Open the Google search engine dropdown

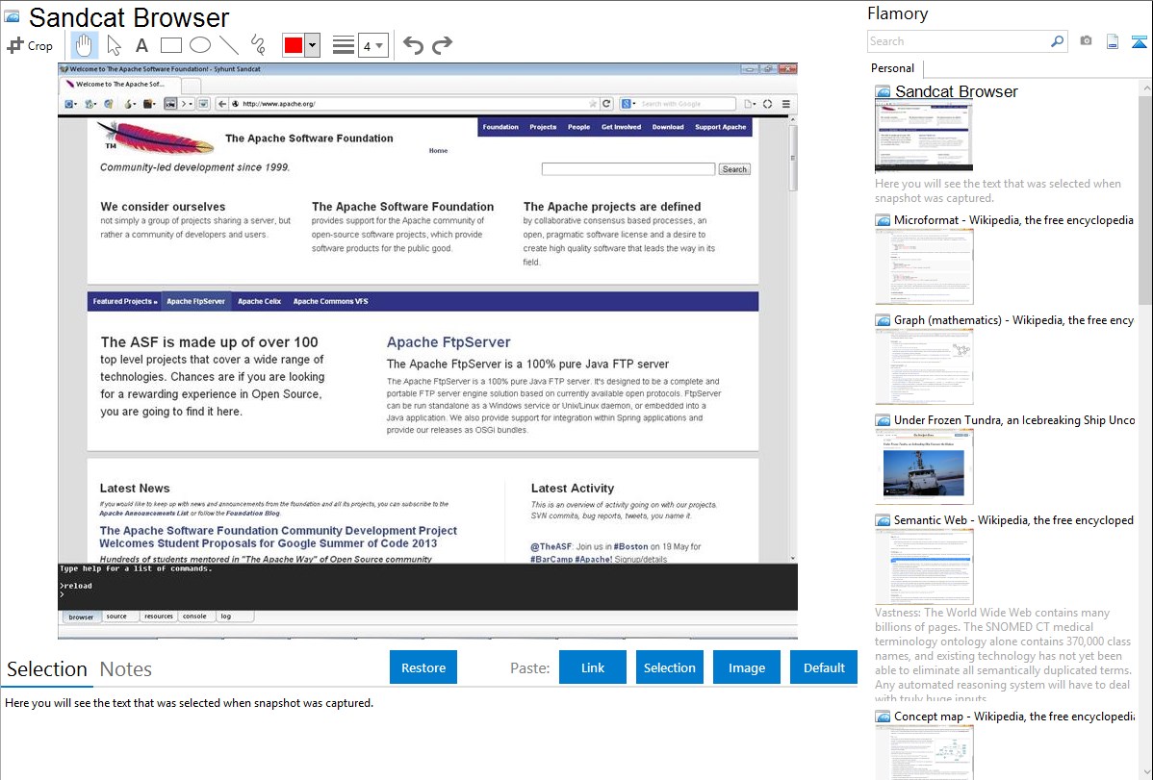tap(628, 104)
